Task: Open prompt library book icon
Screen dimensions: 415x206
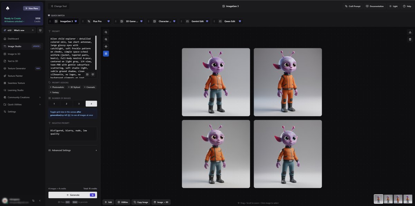Action: point(93,74)
